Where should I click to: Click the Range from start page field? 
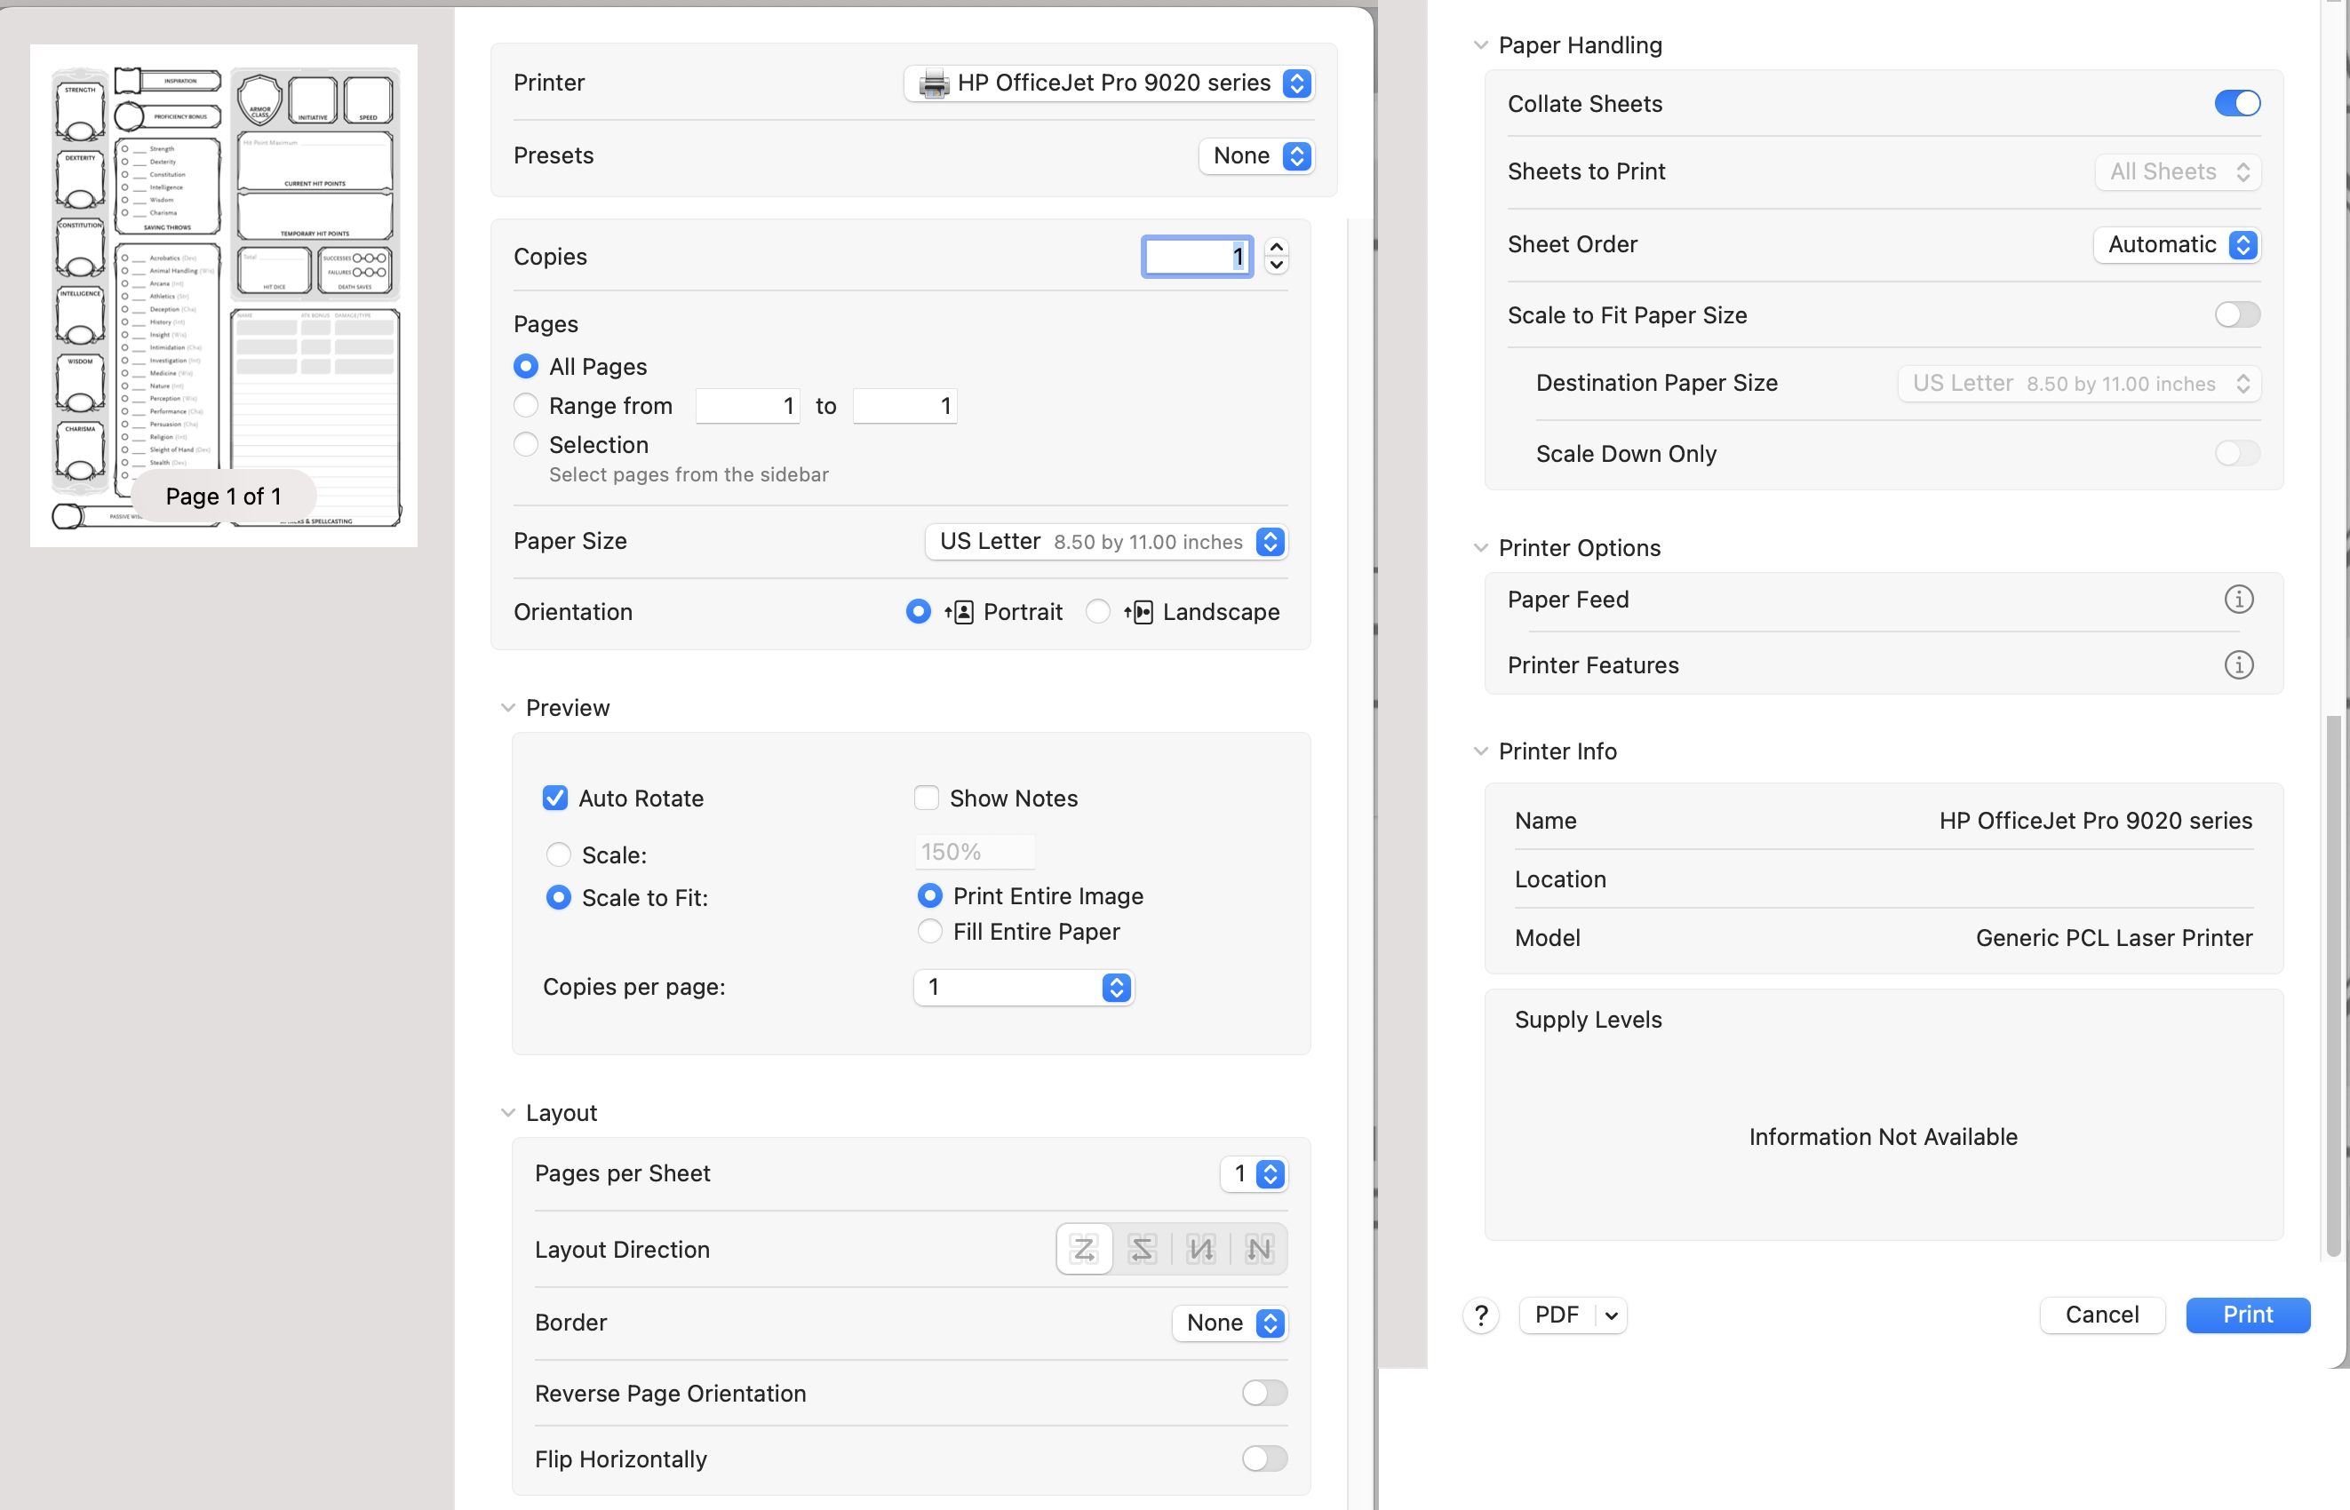point(747,406)
